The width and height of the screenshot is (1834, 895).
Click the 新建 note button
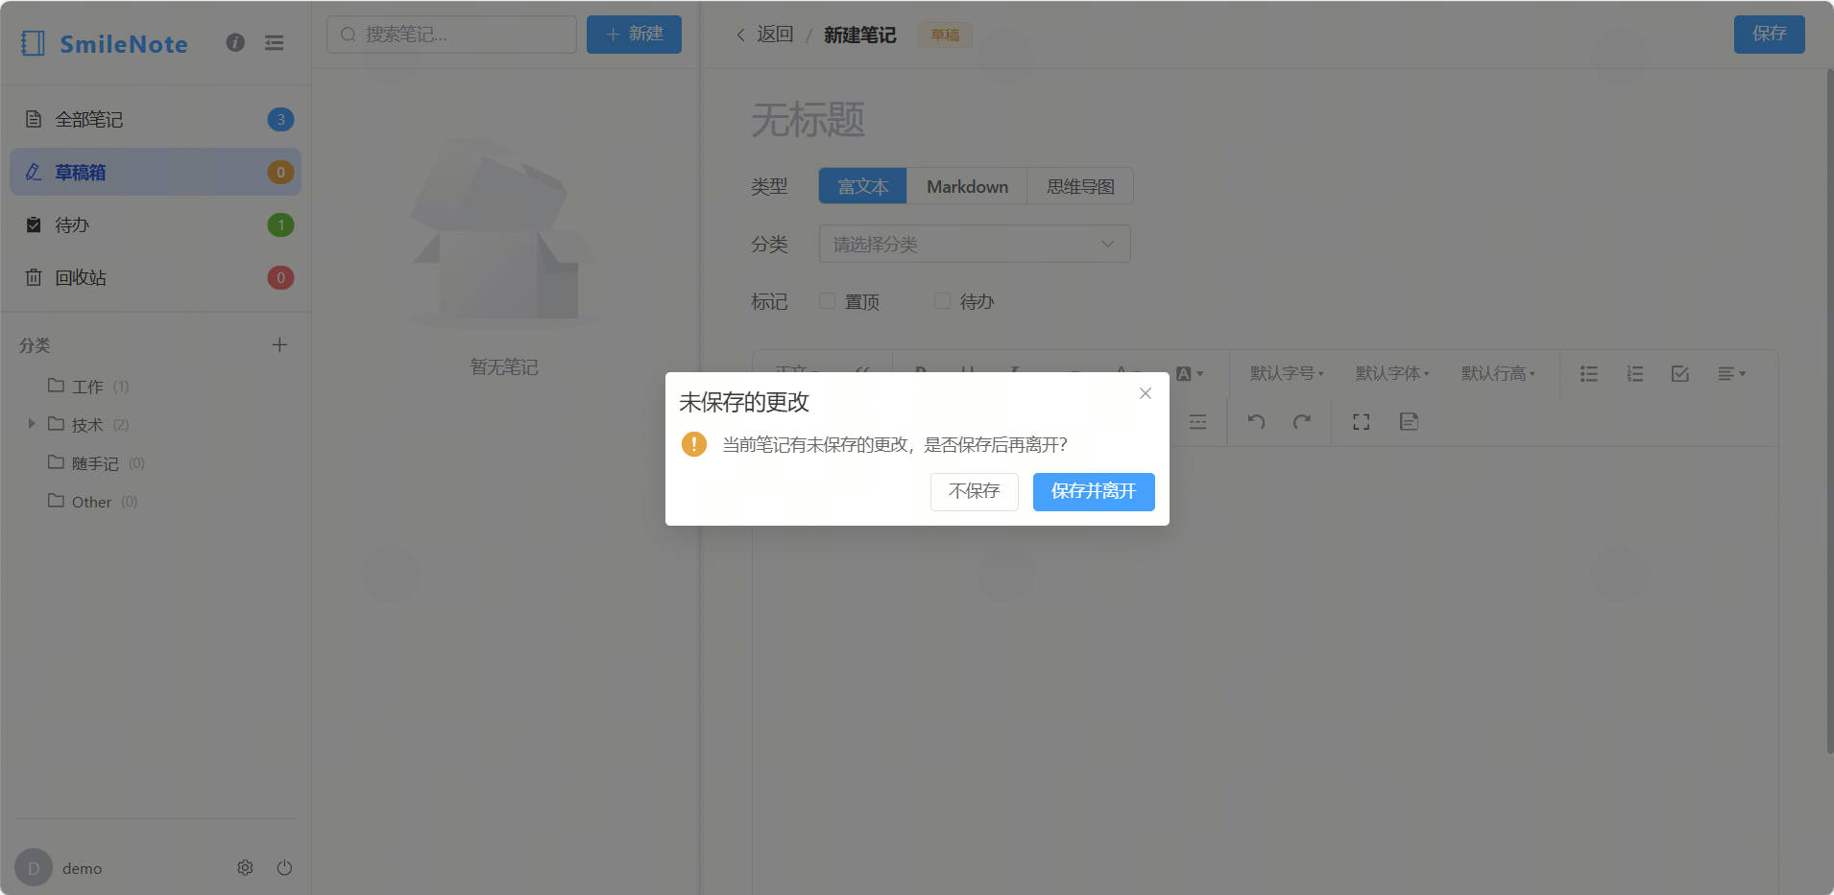(x=634, y=34)
